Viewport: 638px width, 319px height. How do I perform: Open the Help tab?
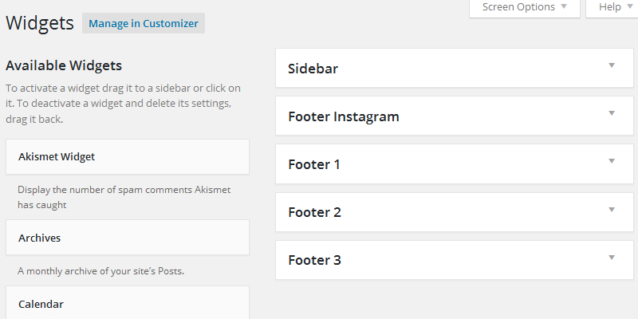(x=610, y=7)
